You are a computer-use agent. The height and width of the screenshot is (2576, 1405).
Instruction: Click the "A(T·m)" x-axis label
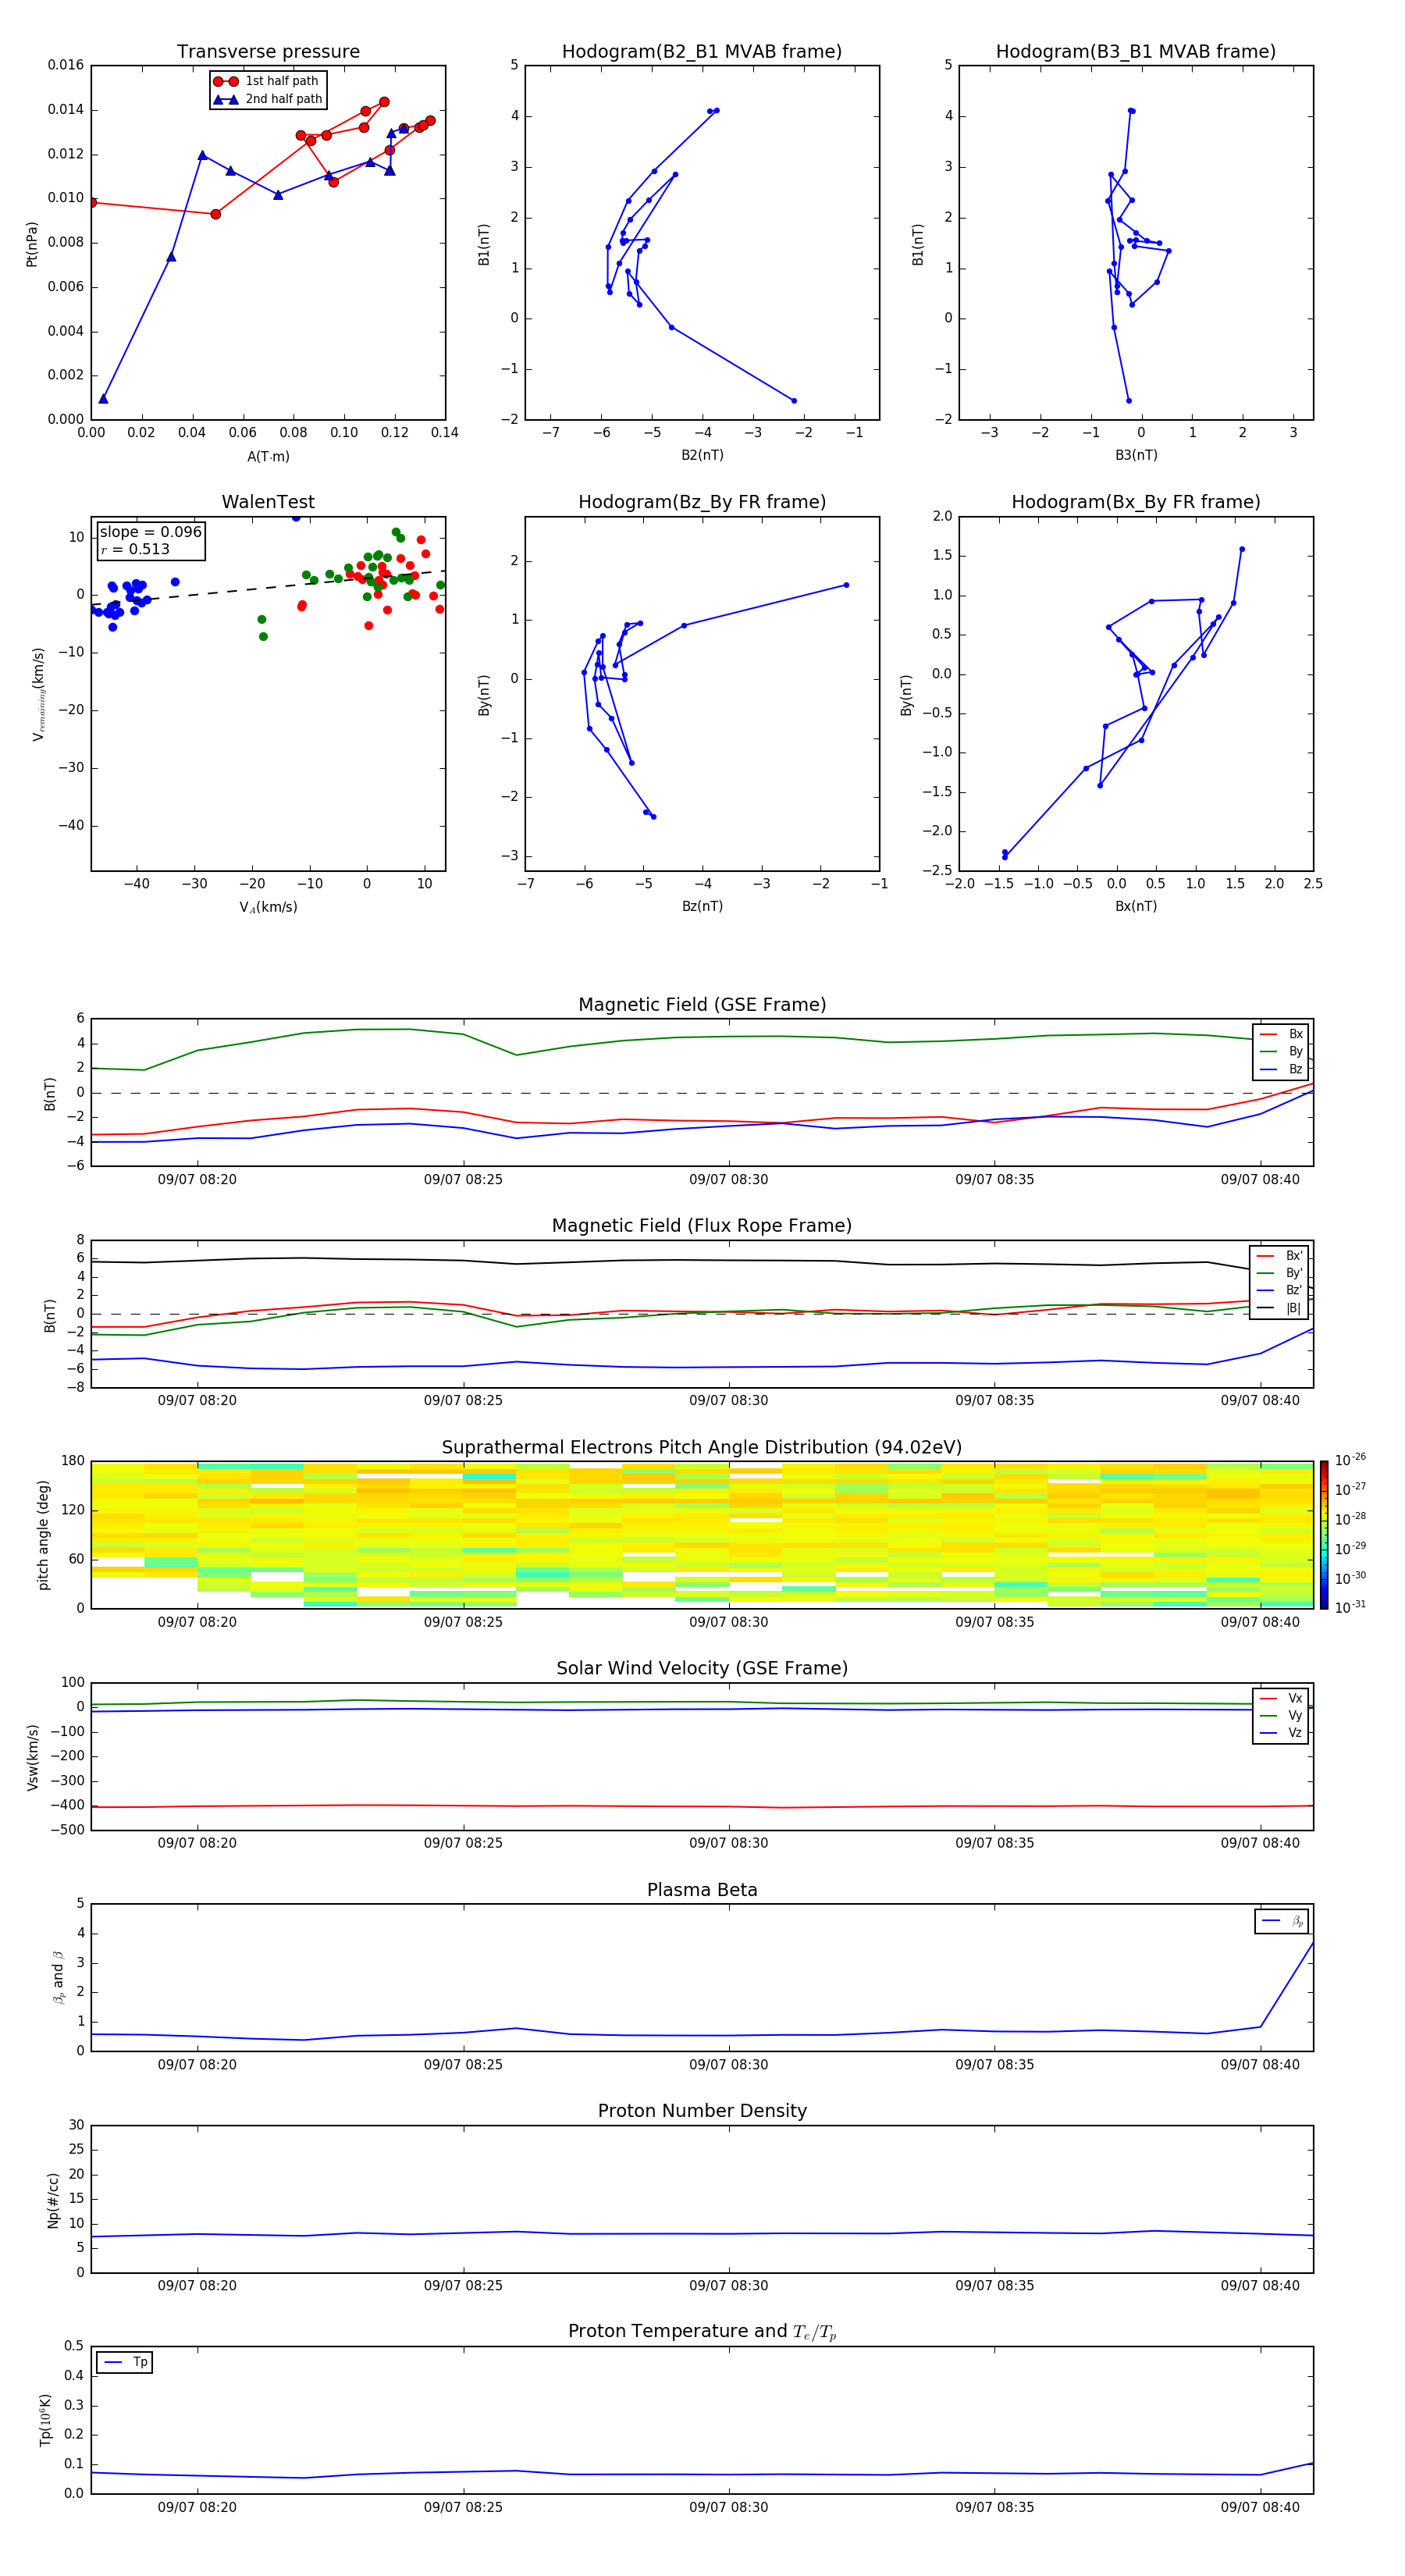(x=268, y=457)
